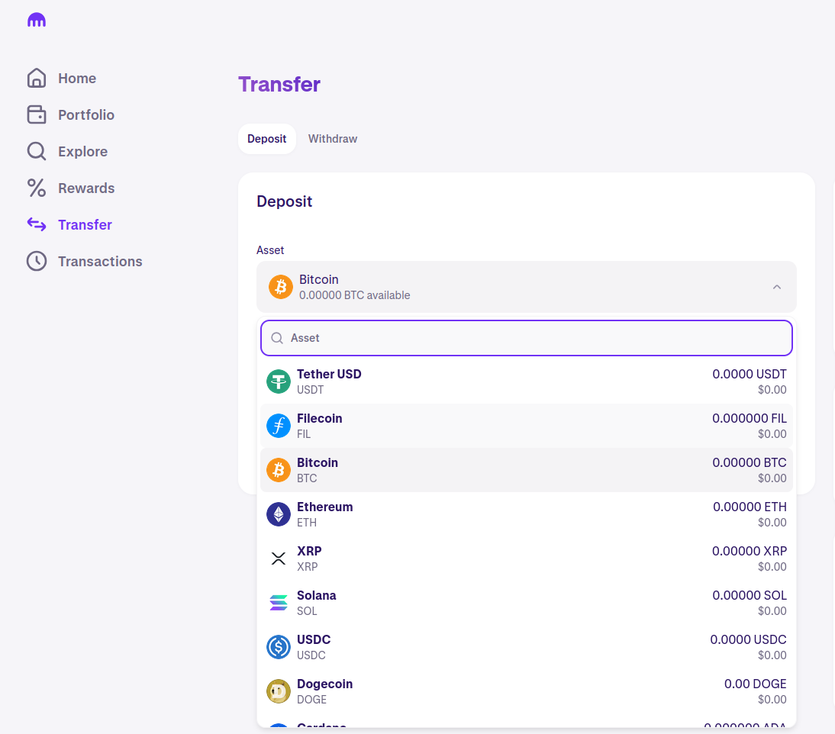
Task: Click the USDC coin icon
Action: [279, 647]
